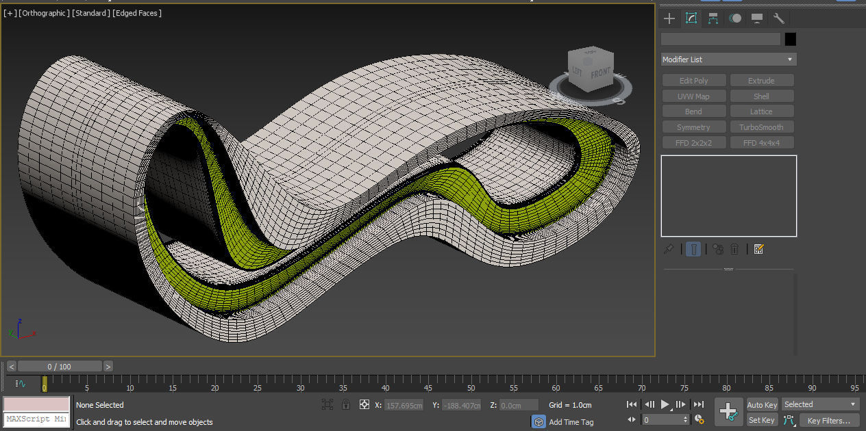This screenshot has width=866, height=431.
Task: Open Configure Modifier Sets icon
Action: click(x=758, y=249)
